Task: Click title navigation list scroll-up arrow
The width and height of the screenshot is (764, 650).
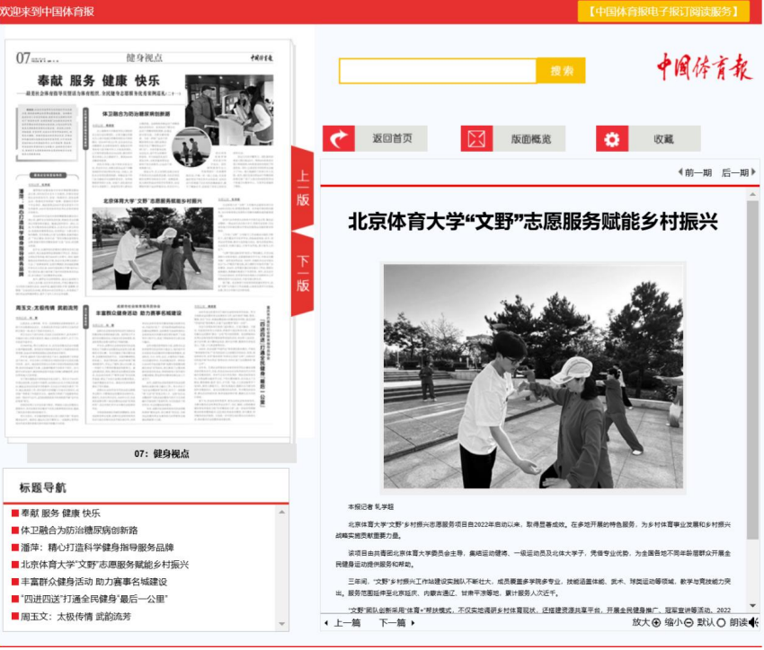Action: pos(281,513)
